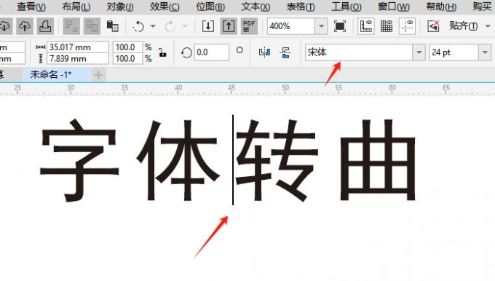Open the 窗口(W) menu
Screen dimensions: 495x281
tap(394, 7)
